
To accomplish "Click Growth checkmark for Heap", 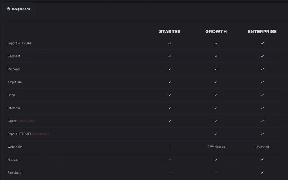I will pos(216,95).
